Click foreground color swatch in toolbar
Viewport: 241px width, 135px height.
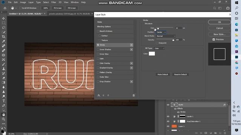click(2, 132)
